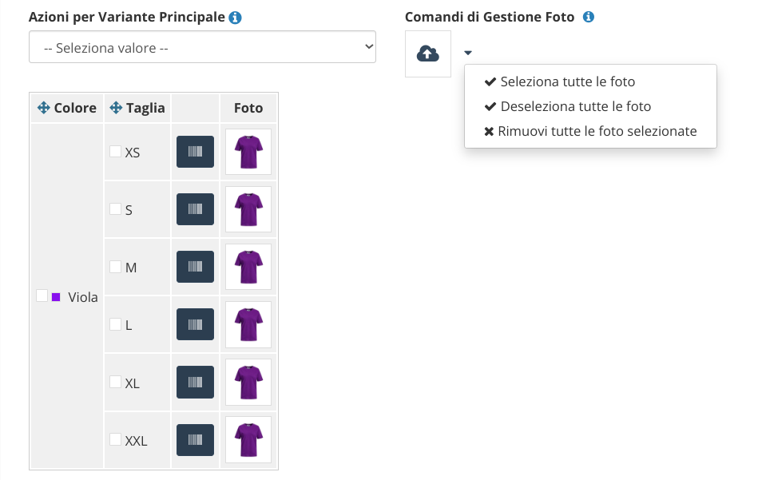
Task: Select Rimuovi tutte le foto selezionate
Action: click(x=590, y=131)
